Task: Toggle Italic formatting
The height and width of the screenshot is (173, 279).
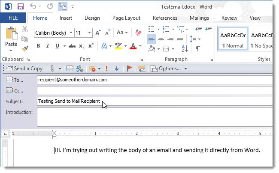Action: pyautogui.click(x=48, y=46)
